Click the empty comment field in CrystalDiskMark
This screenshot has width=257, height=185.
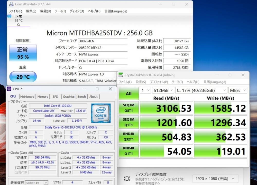pos(183,162)
